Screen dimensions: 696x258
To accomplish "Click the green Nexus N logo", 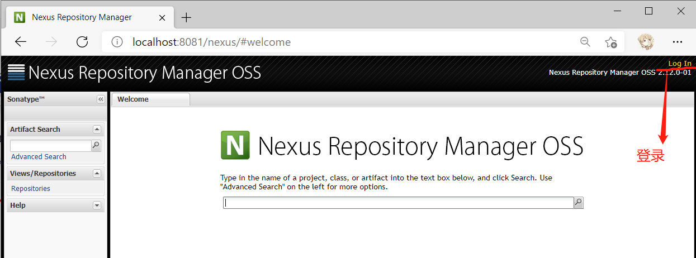I will (235, 145).
